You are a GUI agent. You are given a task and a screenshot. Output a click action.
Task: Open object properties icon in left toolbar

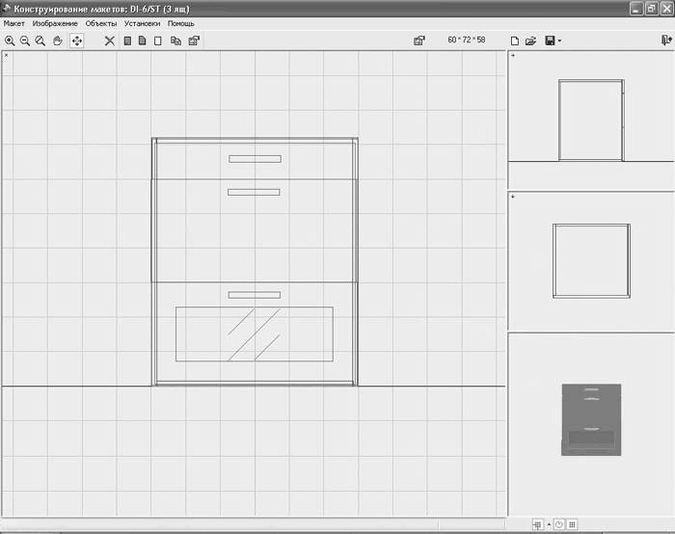coord(194,40)
